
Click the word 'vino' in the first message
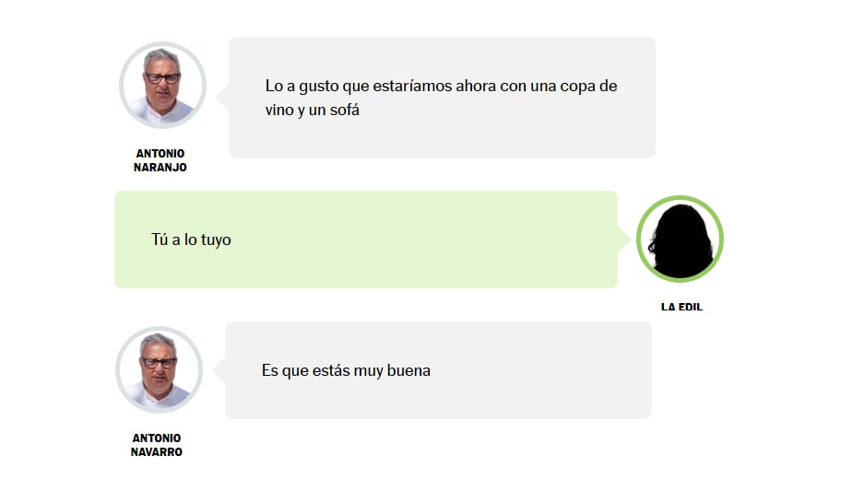279,110
